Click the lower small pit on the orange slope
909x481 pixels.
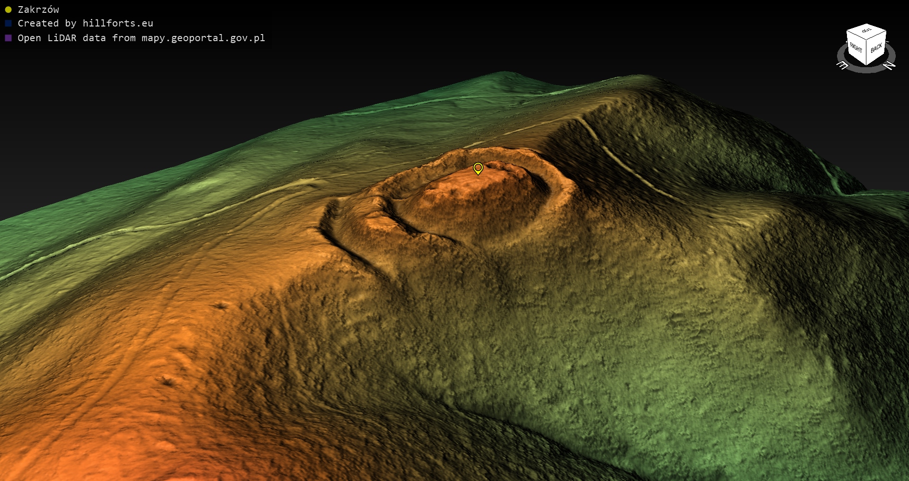pos(167,380)
